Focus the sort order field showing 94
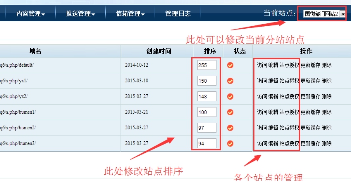351x182 pixels. pos(207,143)
